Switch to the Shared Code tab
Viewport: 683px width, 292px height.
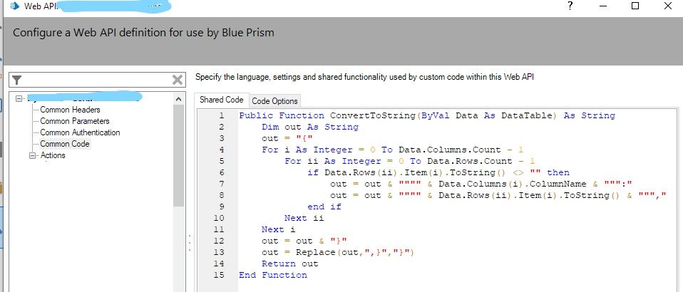[221, 100]
